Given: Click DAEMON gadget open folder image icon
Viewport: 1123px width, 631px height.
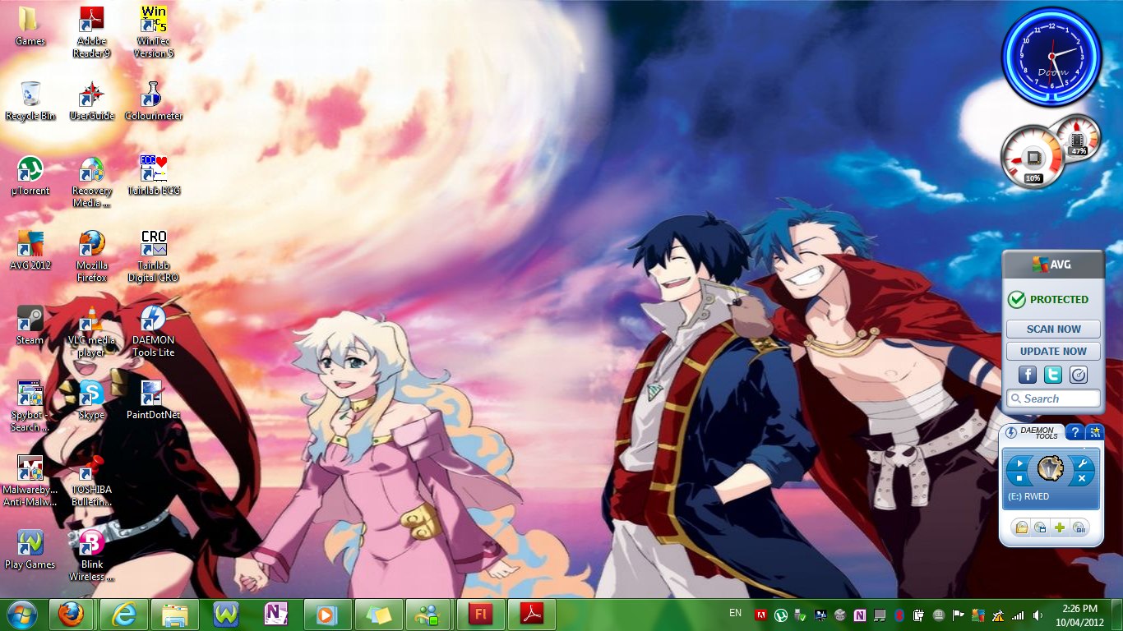Looking at the screenshot, I should 1021,527.
